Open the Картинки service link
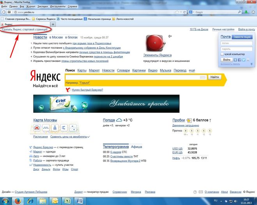 (139, 70)
